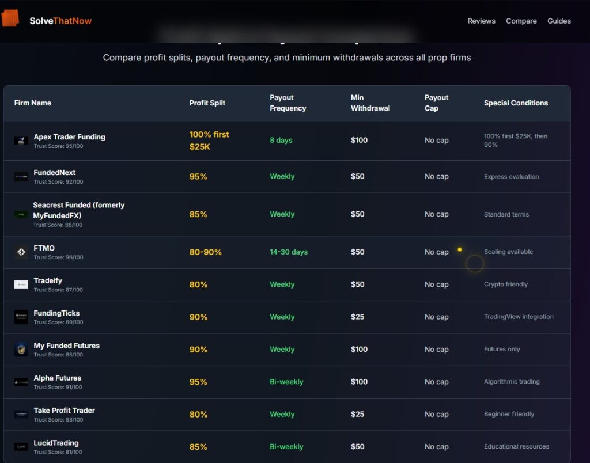Select the FTMO table row's Scaling available text
The height and width of the screenshot is (463, 590).
point(508,252)
